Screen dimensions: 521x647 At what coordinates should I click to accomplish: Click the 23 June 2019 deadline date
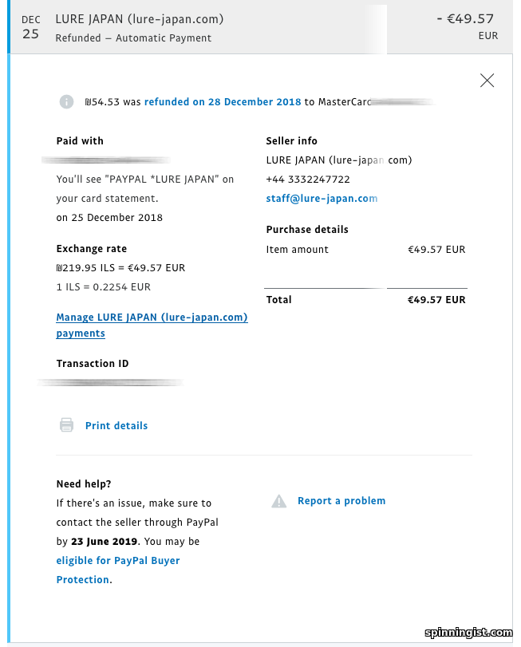tap(105, 542)
